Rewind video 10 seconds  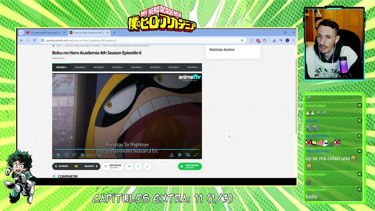67,155
